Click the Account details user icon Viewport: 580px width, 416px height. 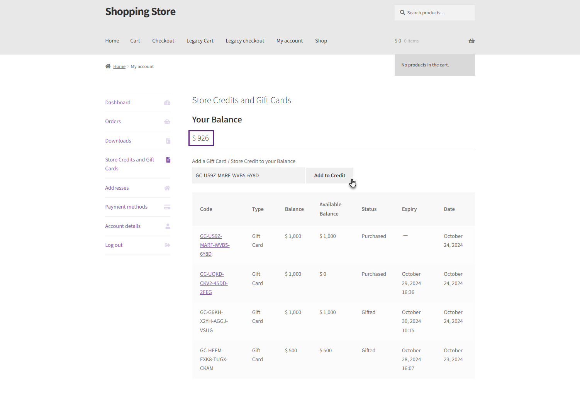click(168, 226)
